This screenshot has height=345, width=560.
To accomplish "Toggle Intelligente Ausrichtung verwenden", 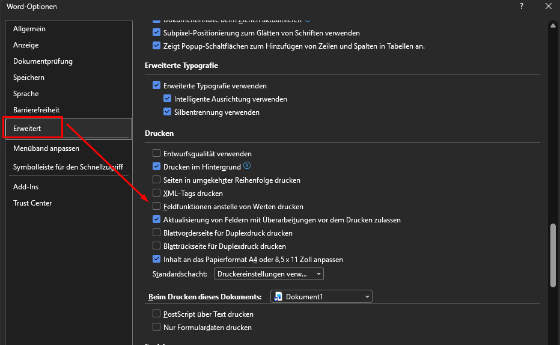I will click(167, 99).
